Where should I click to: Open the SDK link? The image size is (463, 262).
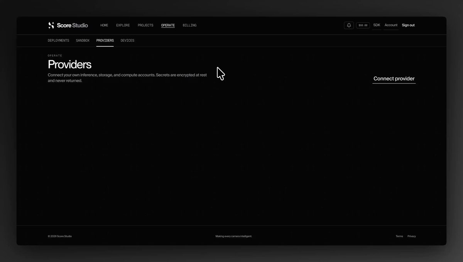coord(377,25)
